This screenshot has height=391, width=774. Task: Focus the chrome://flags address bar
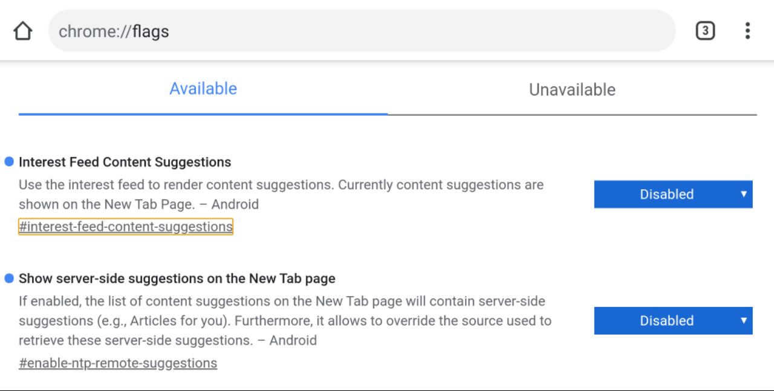[x=362, y=31]
